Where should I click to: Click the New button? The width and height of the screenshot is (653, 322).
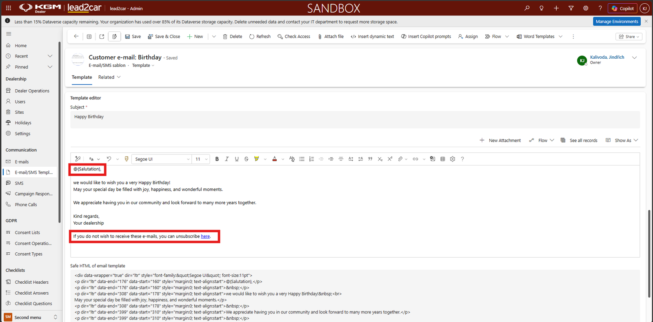195,37
